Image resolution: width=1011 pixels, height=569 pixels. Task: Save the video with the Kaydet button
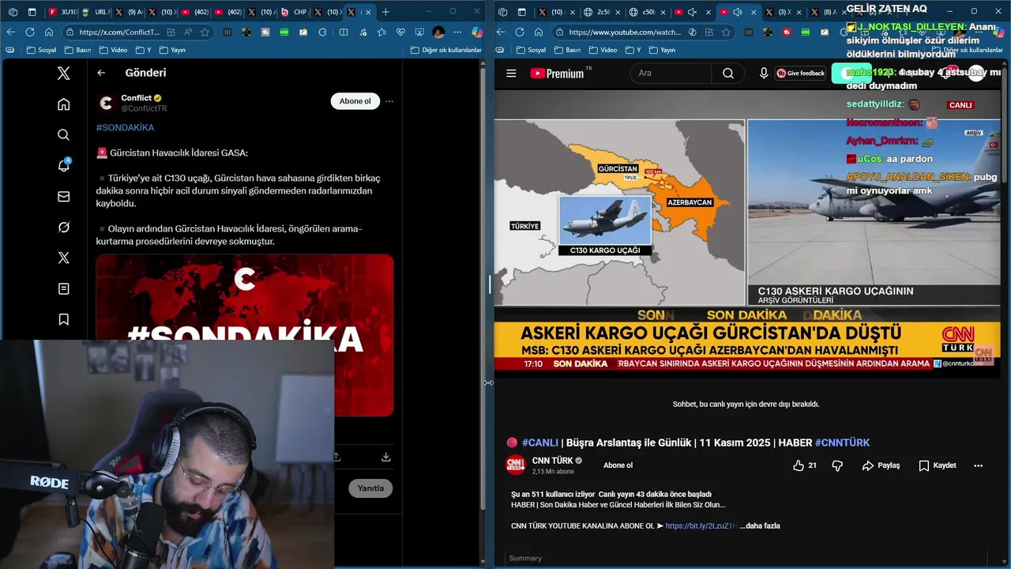[x=938, y=465]
